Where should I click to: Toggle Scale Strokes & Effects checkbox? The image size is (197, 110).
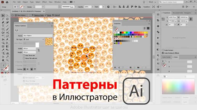[163, 53]
